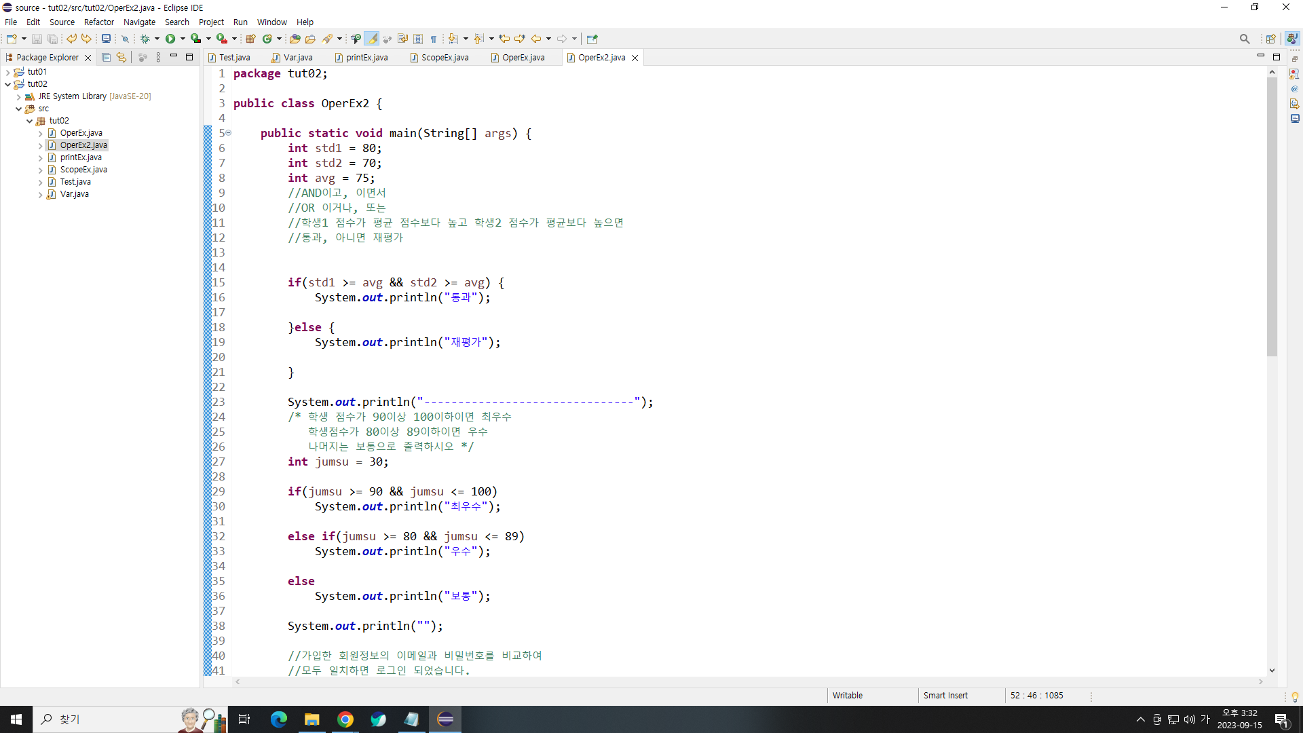Click the New Java Class icon

point(267,39)
